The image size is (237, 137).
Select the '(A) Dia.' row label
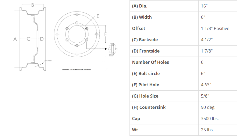tap(139, 6)
